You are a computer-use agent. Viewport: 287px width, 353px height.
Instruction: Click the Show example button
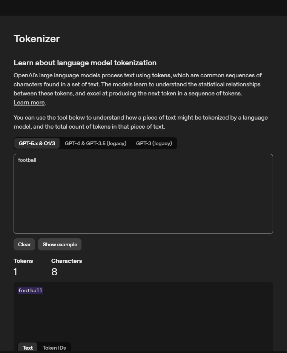[60, 244]
